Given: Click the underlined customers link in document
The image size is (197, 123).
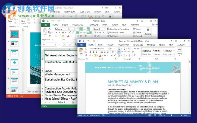Looking at the screenshot, I should click(x=160, y=96).
